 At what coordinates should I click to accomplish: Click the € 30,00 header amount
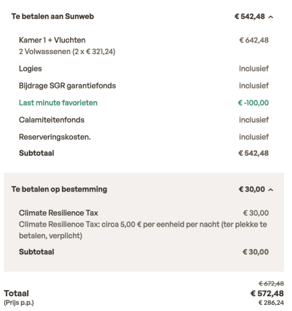tap(252, 189)
